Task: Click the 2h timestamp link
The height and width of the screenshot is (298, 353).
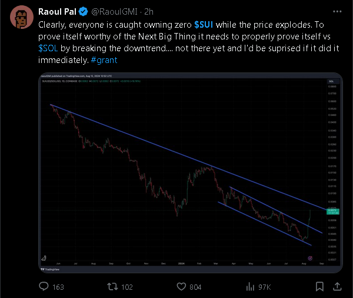Action: (x=148, y=11)
